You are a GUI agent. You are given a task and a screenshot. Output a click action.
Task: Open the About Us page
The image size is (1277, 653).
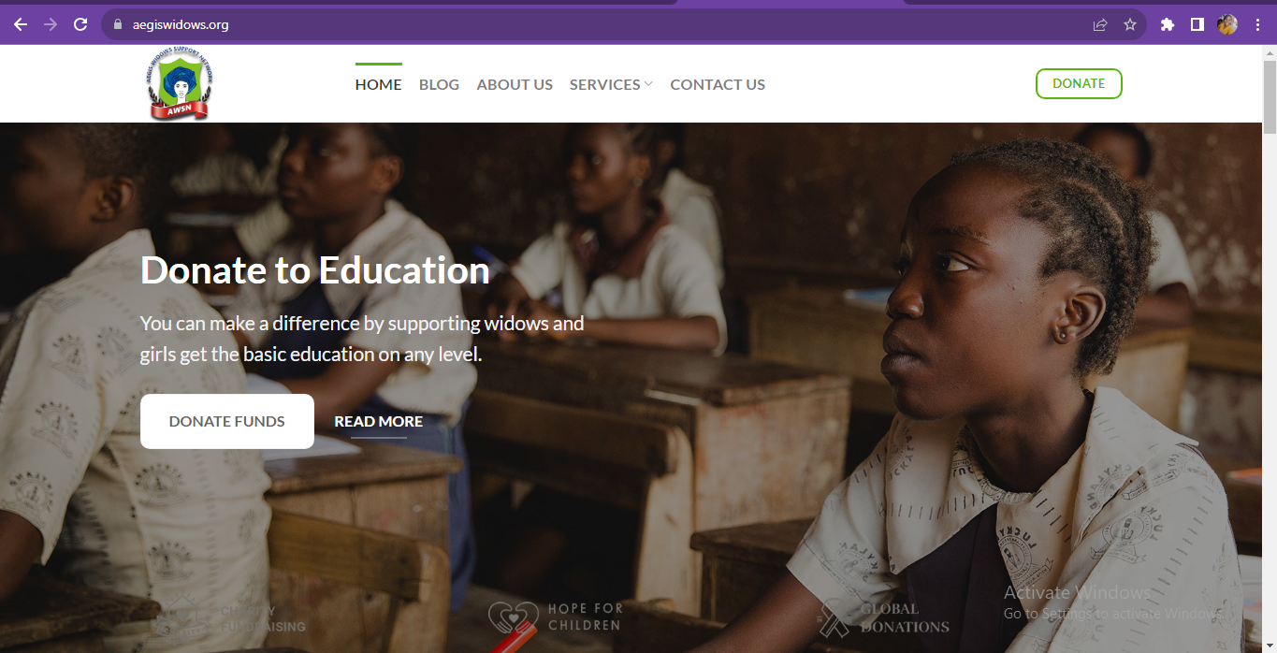pyautogui.click(x=515, y=84)
